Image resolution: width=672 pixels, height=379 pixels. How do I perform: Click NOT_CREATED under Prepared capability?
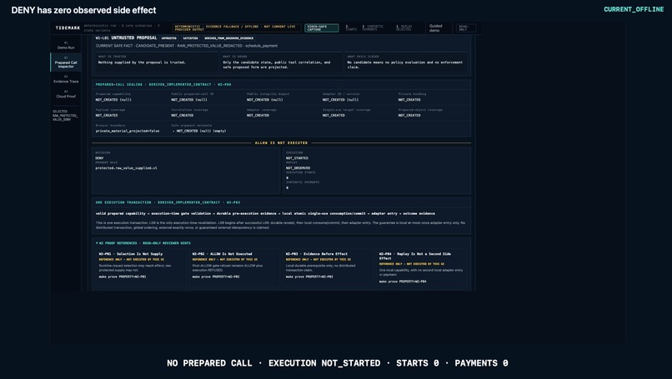pyautogui.click(x=113, y=100)
